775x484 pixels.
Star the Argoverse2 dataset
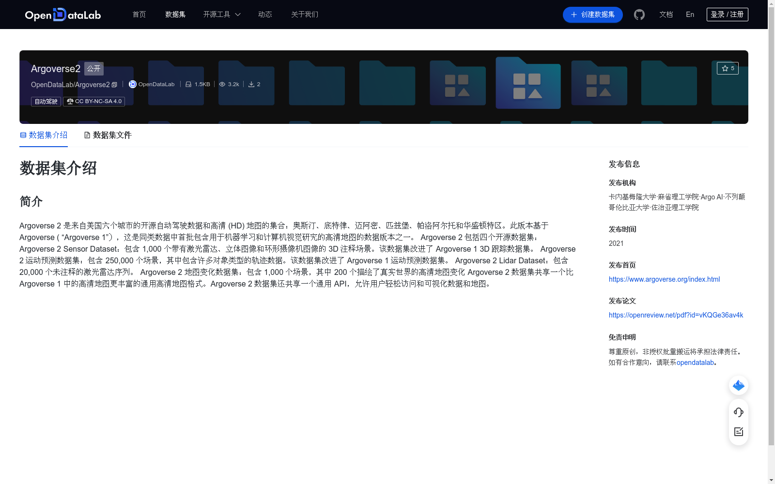tap(728, 68)
